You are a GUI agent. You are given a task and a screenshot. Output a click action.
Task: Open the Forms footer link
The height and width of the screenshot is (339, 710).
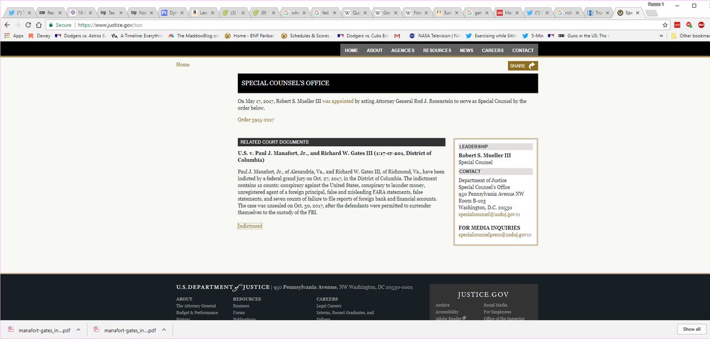(239, 312)
